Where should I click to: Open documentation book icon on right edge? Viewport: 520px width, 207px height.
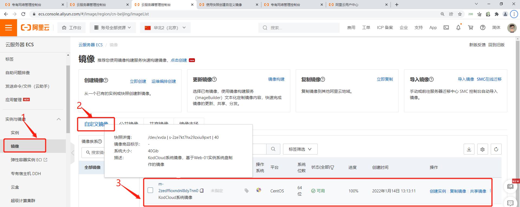click(510, 186)
